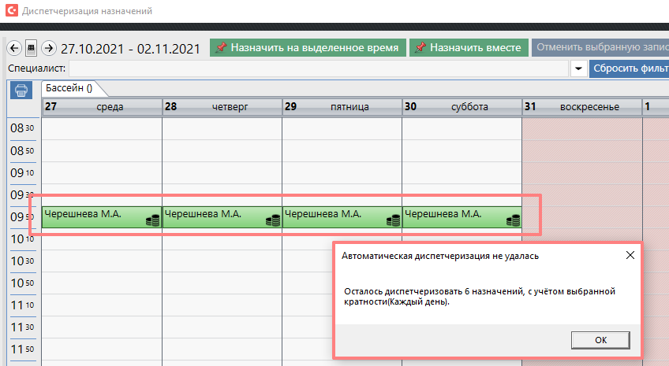The image size is (669, 366).
Task: Go to next week using right arrow
Action: click(49, 48)
